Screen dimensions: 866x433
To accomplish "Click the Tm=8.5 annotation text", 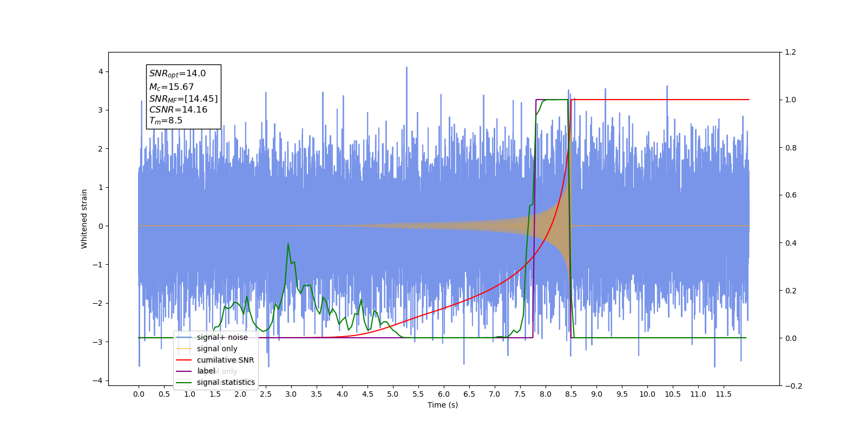I will click(166, 121).
